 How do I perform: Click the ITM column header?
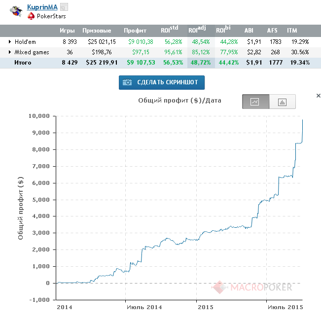(292, 30)
